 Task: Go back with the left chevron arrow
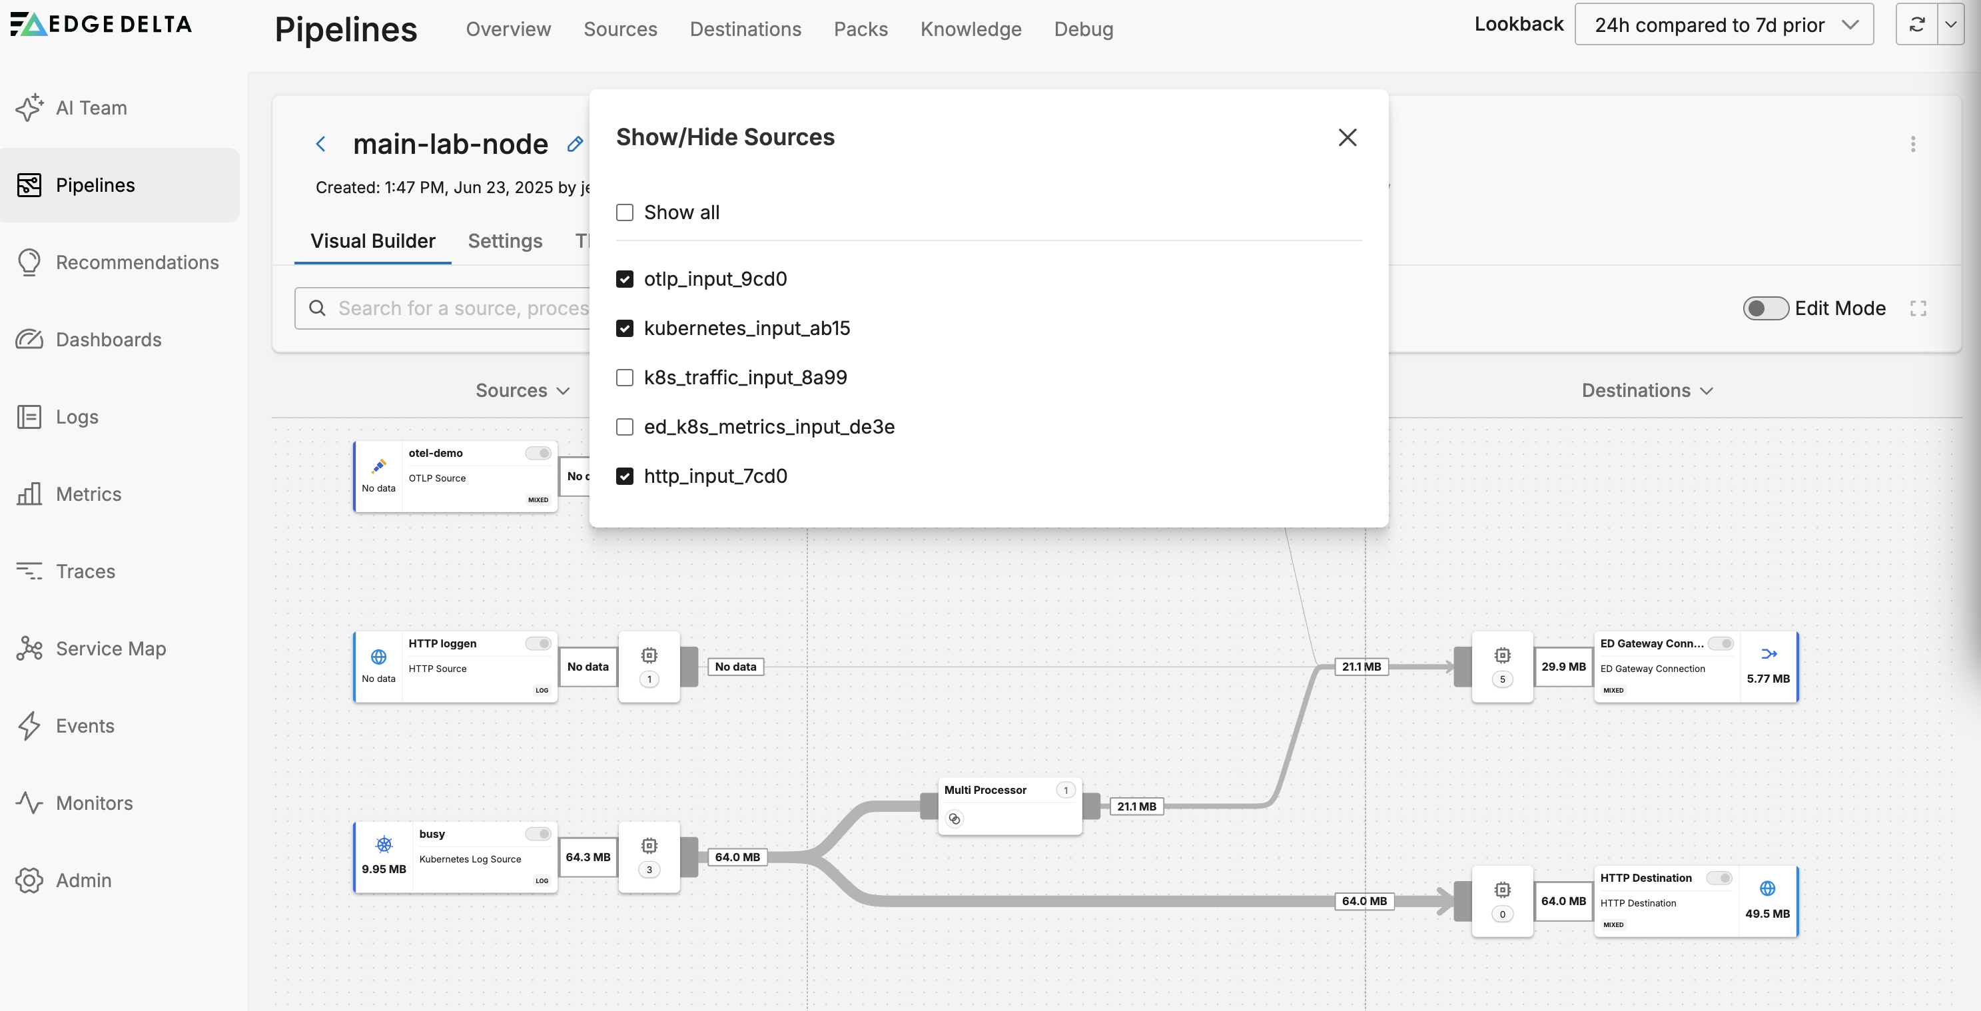(322, 144)
